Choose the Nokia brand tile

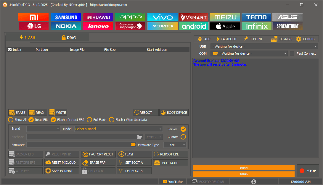[x=66, y=26]
